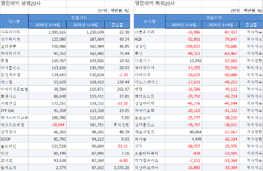Click the 1,230,634 operating profit cell
263x171 pixels.
pos(86,32)
